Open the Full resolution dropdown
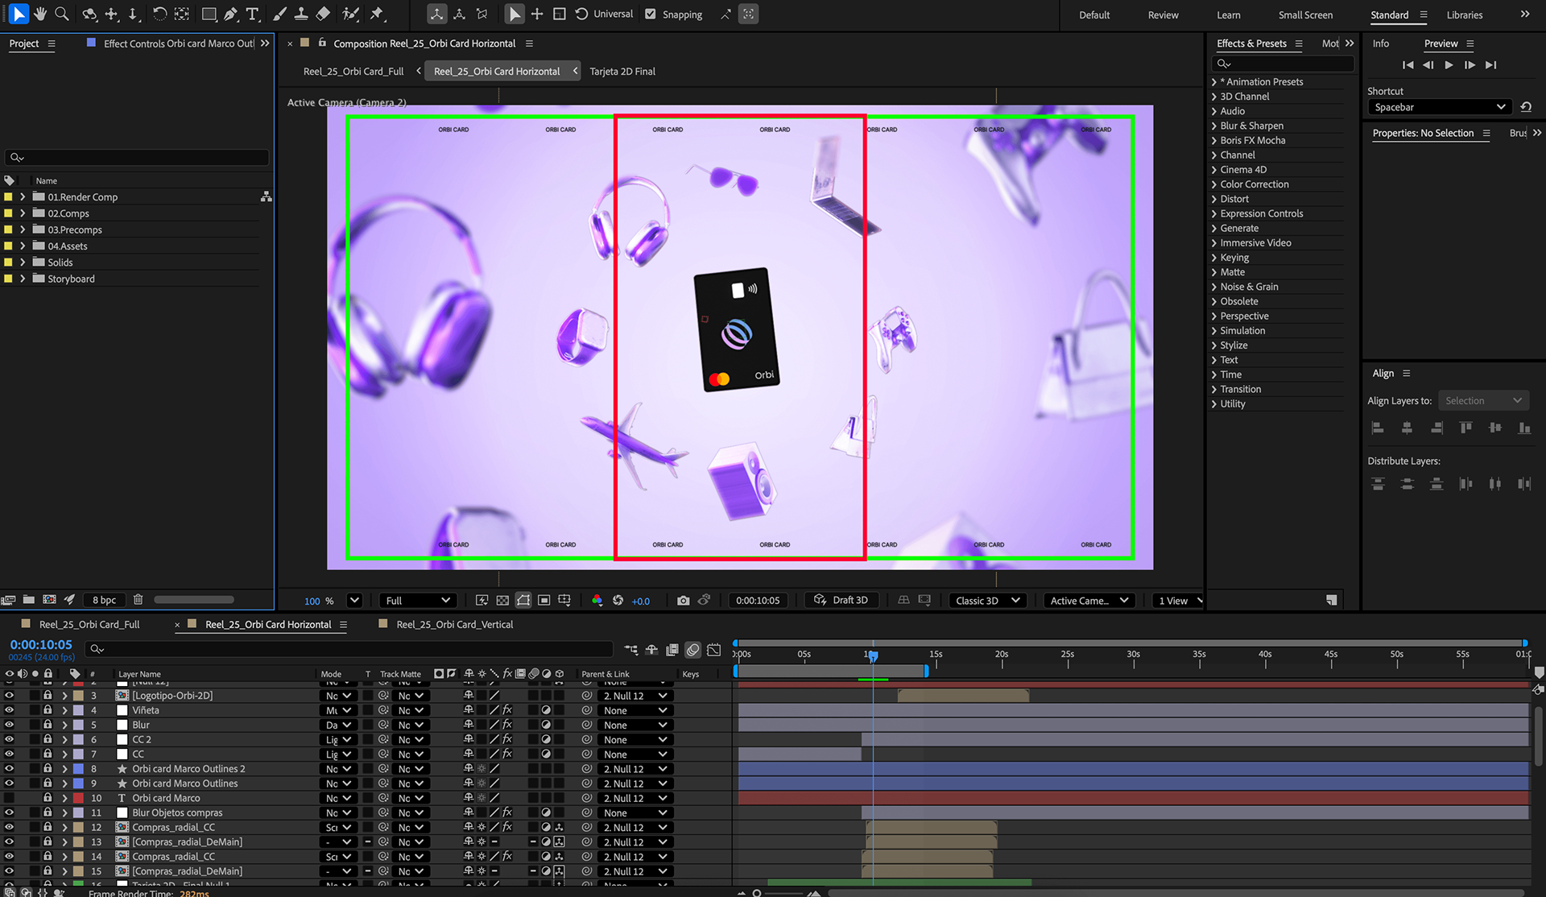 417,601
